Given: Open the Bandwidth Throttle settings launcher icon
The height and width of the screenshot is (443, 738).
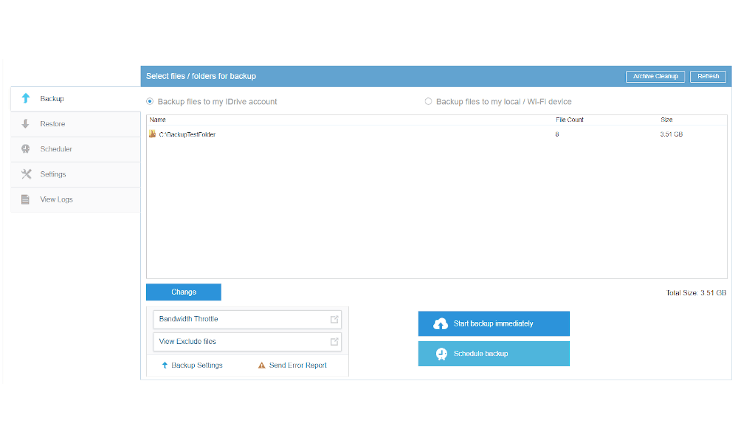Looking at the screenshot, I should [334, 319].
